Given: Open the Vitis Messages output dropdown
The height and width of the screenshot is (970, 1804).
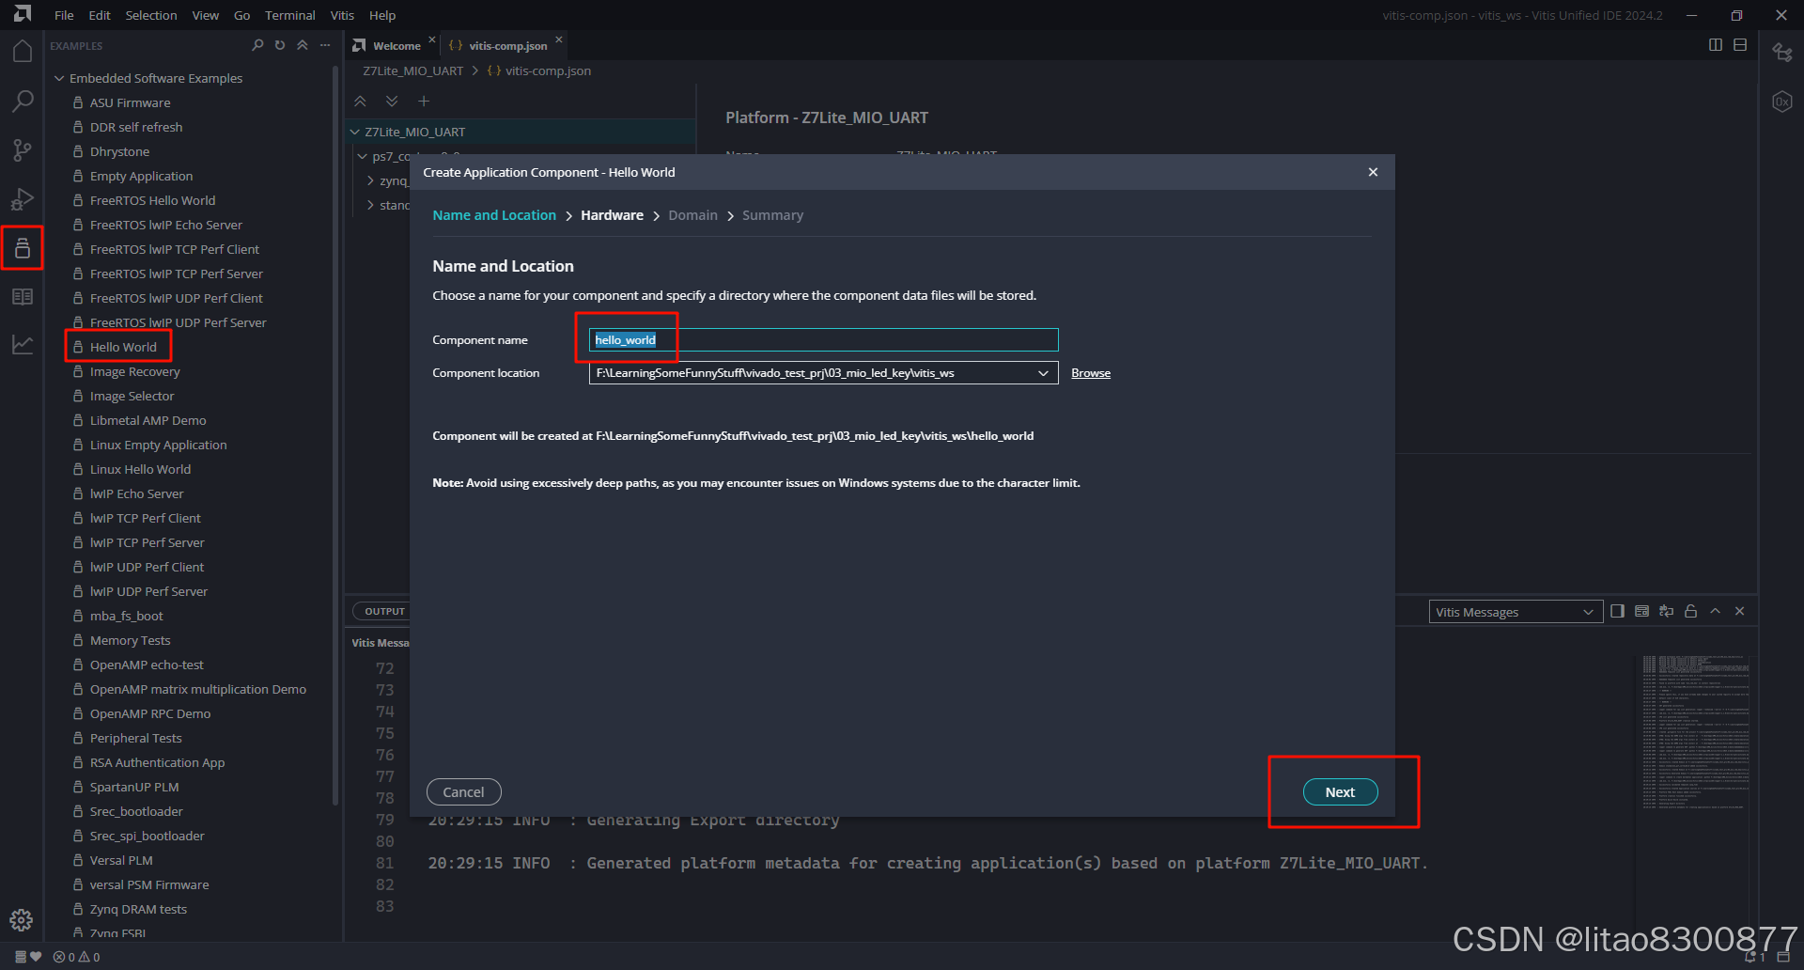Looking at the screenshot, I should [1515, 612].
